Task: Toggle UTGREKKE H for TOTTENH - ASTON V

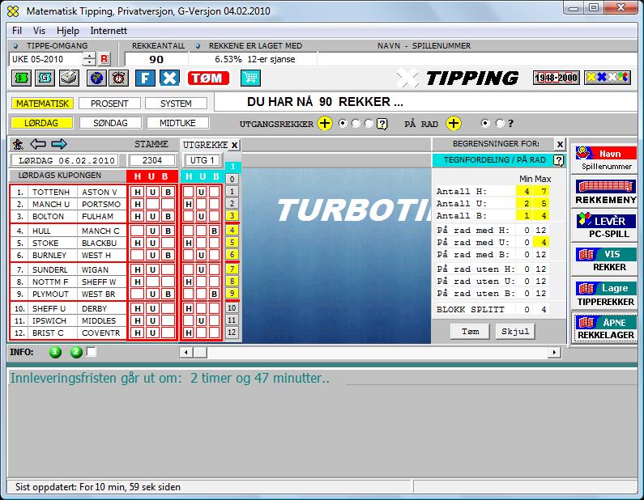Action: (x=188, y=192)
